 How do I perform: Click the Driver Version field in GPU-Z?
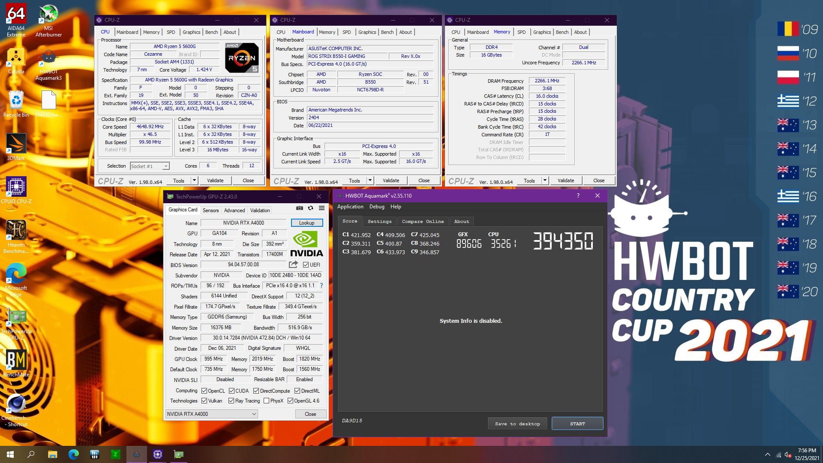[x=261, y=338]
